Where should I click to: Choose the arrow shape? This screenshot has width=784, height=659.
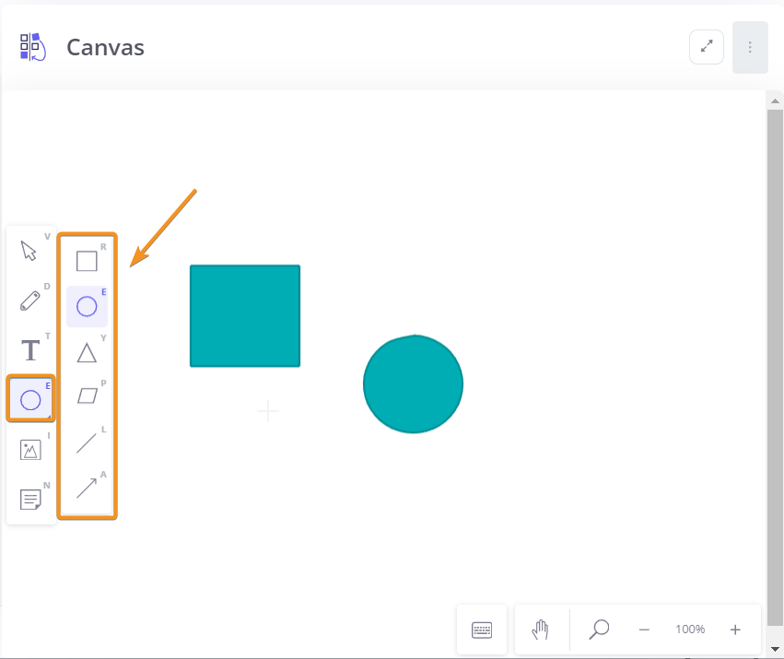click(87, 488)
